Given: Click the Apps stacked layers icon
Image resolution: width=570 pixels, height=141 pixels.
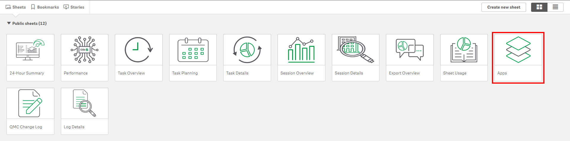Looking at the screenshot, I should tap(518, 50).
